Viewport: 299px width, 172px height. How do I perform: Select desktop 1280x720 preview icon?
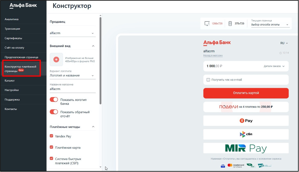pos(207,23)
